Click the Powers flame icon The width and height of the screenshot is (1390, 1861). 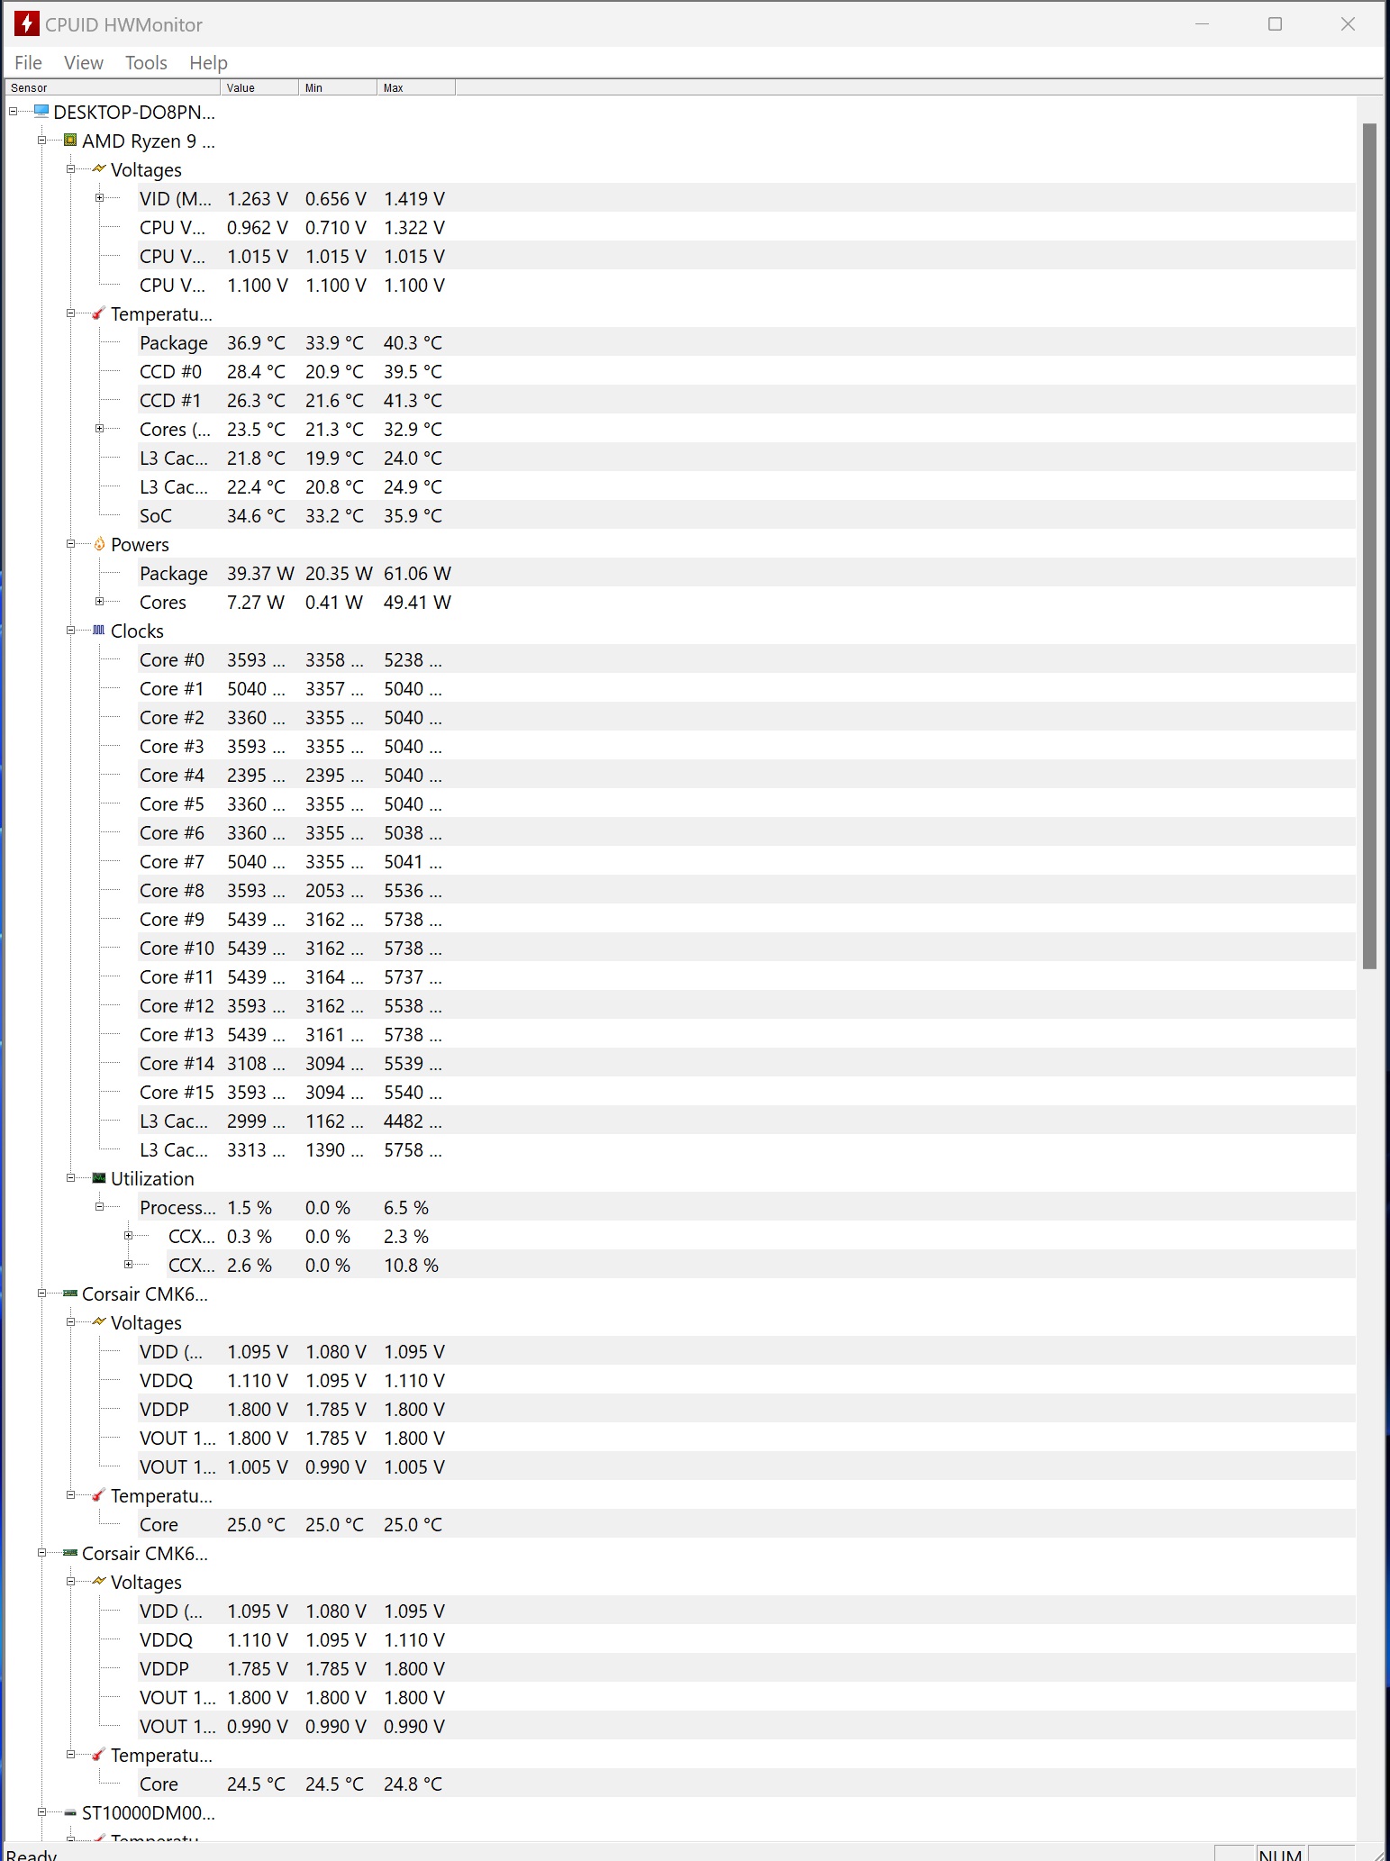click(x=99, y=544)
